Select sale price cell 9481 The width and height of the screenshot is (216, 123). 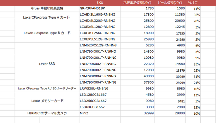pos(170,101)
